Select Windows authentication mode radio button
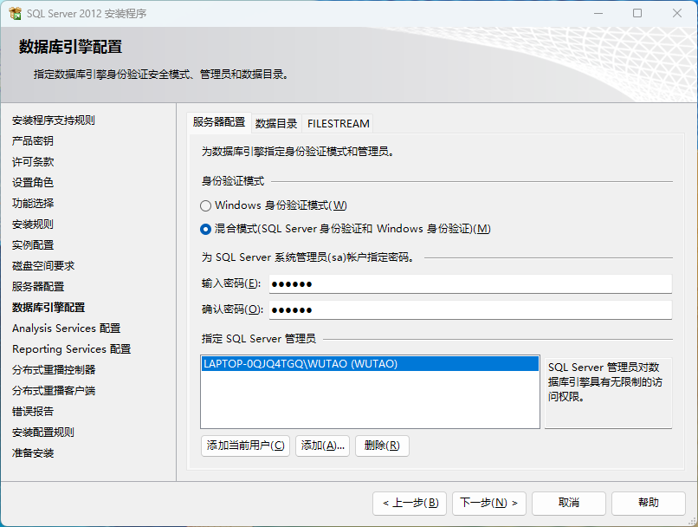The image size is (698, 527). tap(205, 205)
